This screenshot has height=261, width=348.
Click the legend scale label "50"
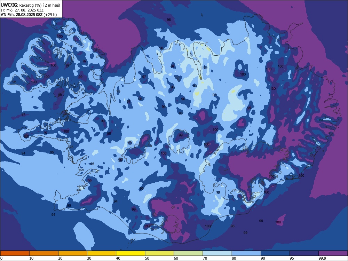coord(147,258)
